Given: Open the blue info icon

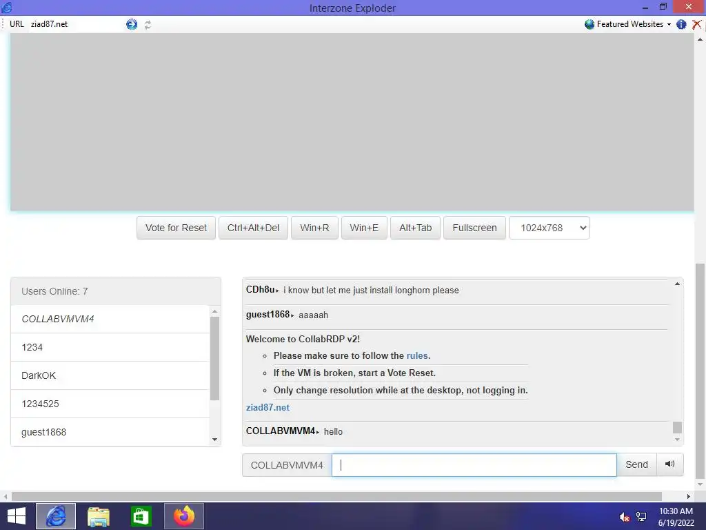Looking at the screenshot, I should [681, 24].
